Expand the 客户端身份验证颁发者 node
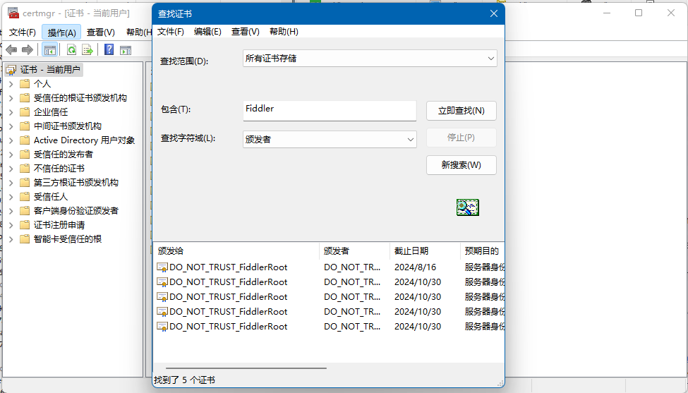 click(11, 211)
